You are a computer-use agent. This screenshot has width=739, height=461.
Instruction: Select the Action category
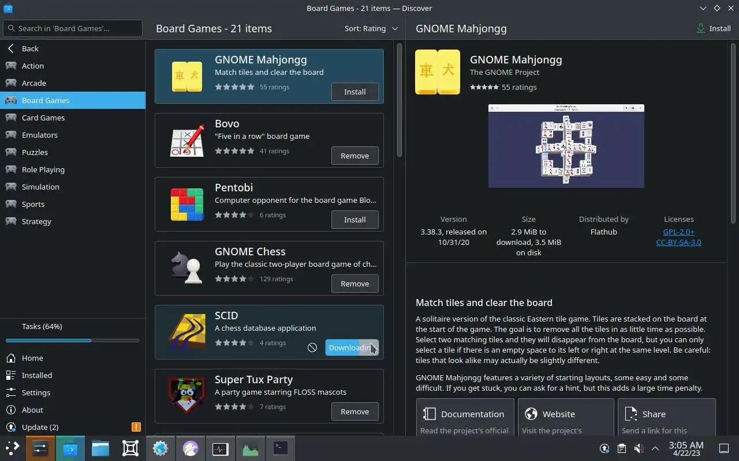(x=73, y=66)
